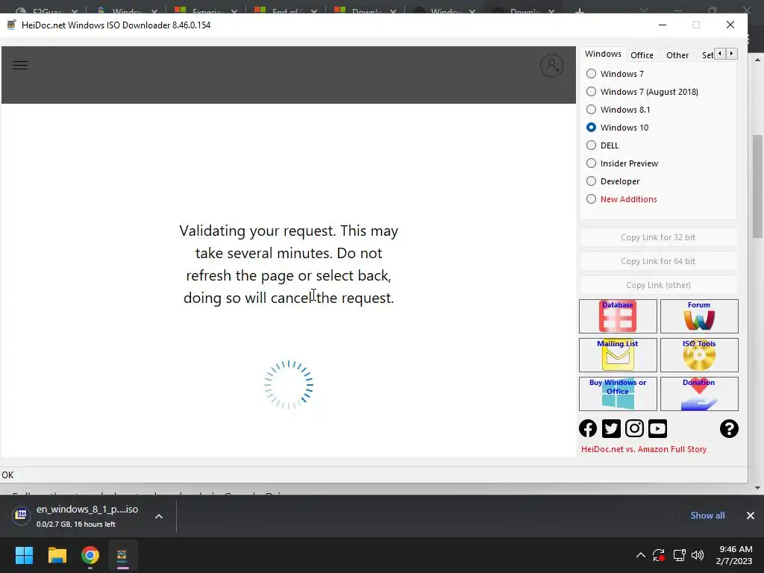This screenshot has height=573, width=764.
Task: Open the Mailing List tile
Action: 617,354
